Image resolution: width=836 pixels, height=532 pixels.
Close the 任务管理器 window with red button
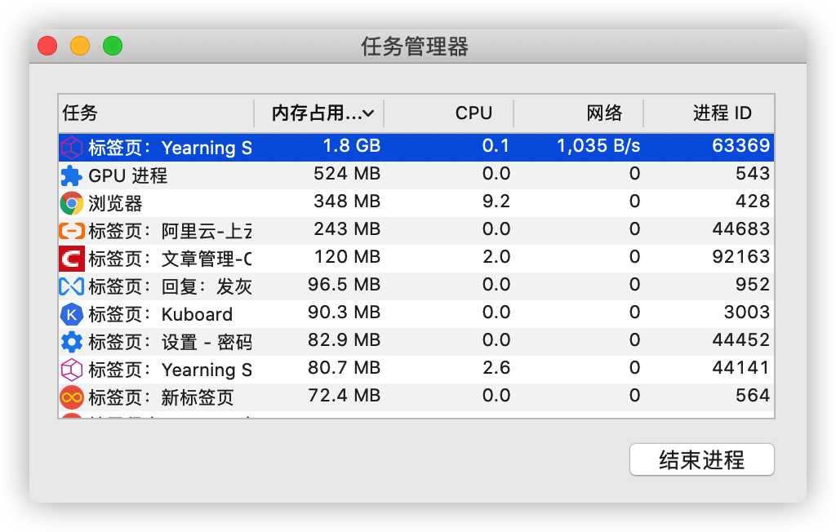[x=47, y=46]
